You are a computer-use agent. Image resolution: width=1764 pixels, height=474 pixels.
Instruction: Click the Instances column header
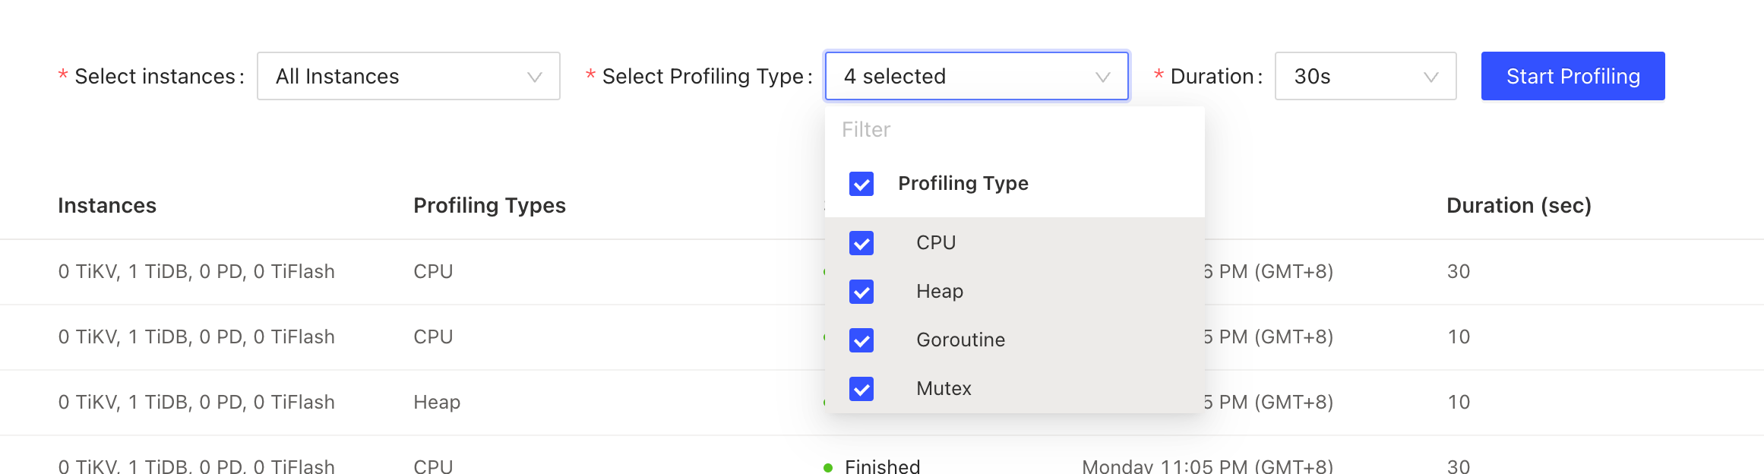[107, 206]
